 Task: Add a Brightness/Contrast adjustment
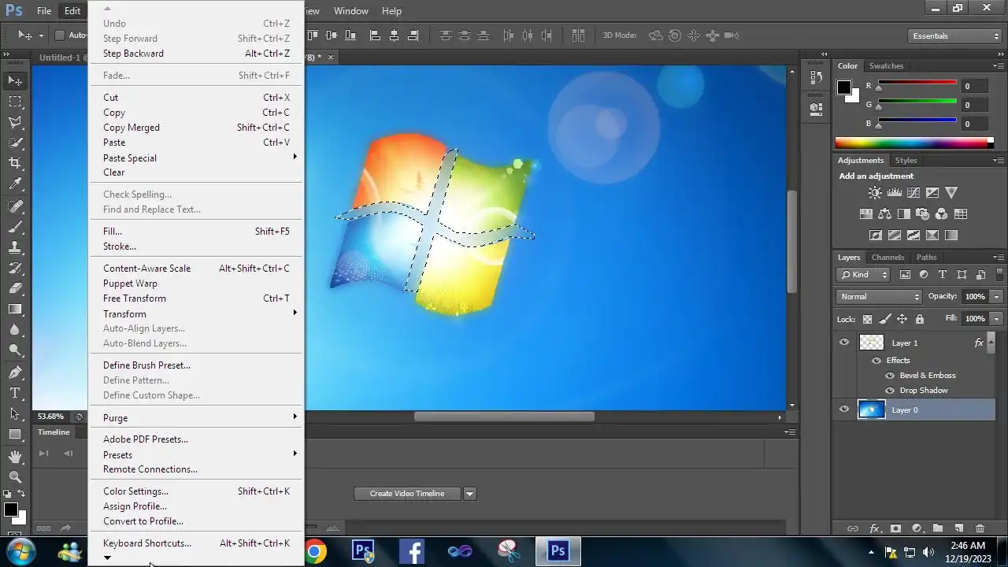click(x=875, y=192)
